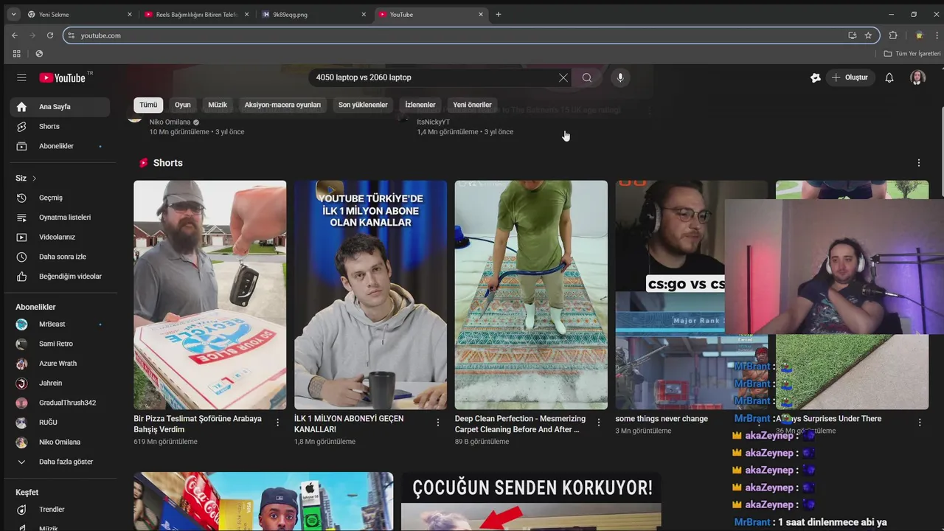Clear the search box with X icon
The height and width of the screenshot is (531, 944).
(563, 77)
